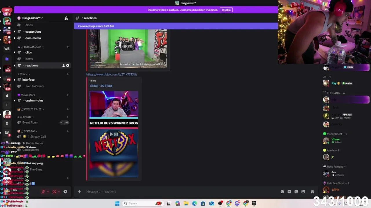Open the suggestions channel
The image size is (371, 208).
(43, 31)
